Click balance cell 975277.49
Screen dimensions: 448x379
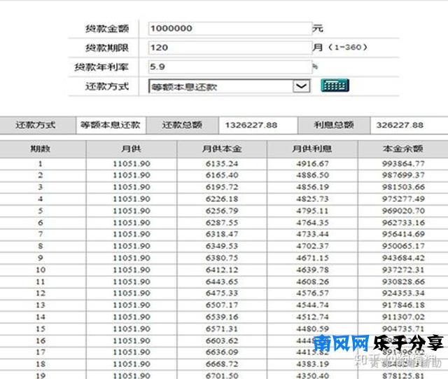[x=403, y=199]
